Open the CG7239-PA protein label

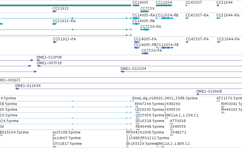152,51
